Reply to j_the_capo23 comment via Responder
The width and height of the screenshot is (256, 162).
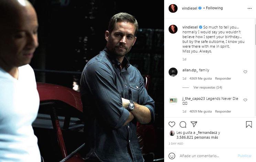pyautogui.click(x=223, y=112)
